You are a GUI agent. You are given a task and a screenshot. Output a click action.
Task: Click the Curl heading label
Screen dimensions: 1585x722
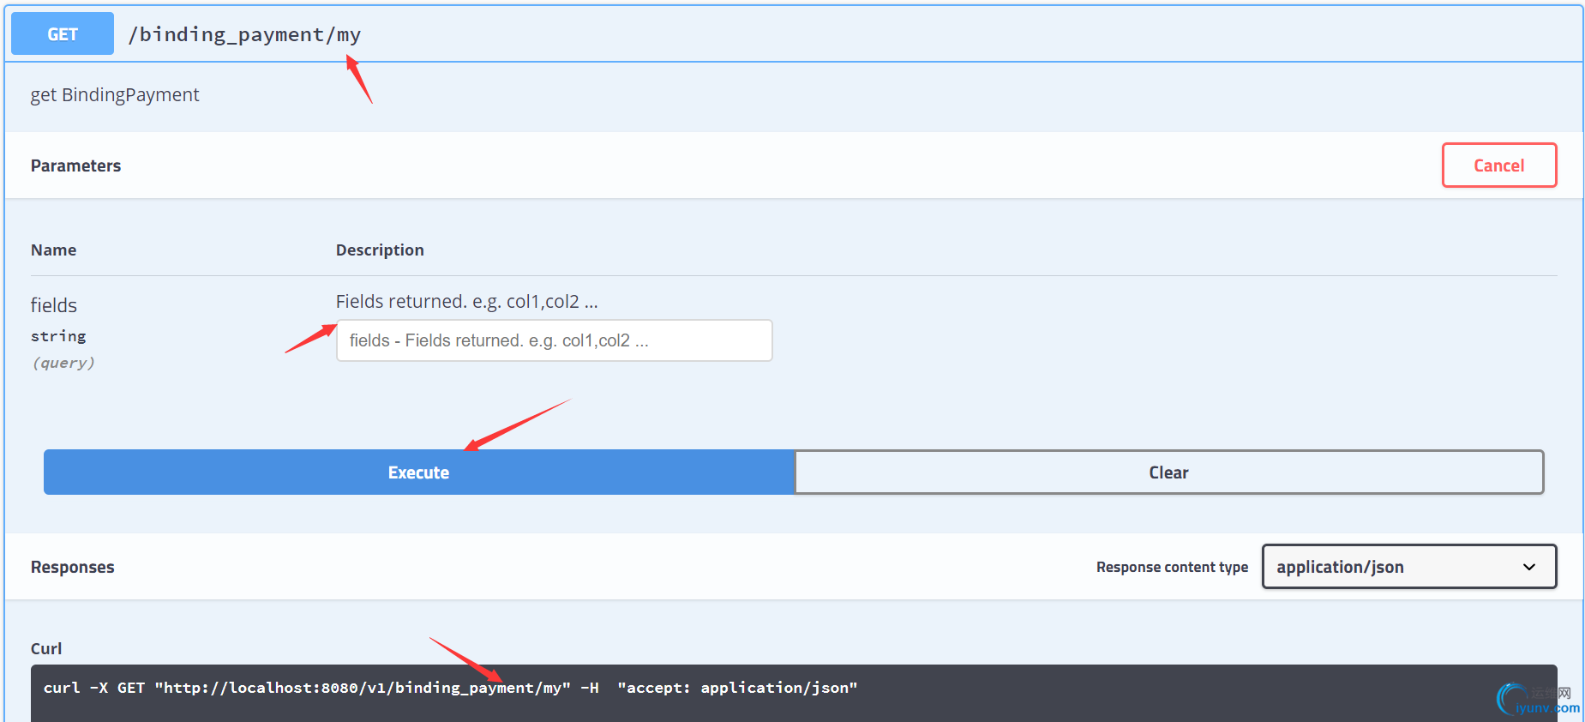pos(46,648)
